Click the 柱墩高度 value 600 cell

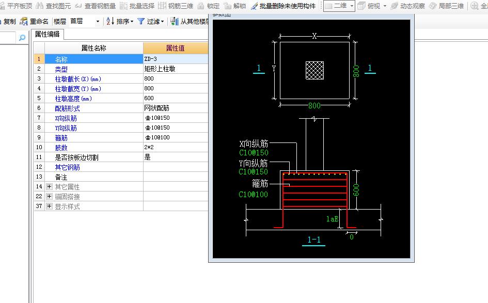[176, 98]
